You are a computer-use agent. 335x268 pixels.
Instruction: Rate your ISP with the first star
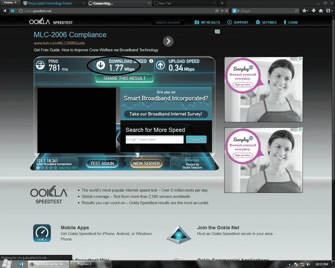pos(38,168)
